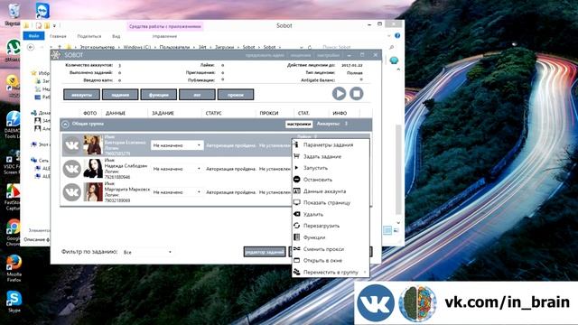Choose Сменить прокси in context menu
This screenshot has width=578, height=325.
pyautogui.click(x=331, y=249)
